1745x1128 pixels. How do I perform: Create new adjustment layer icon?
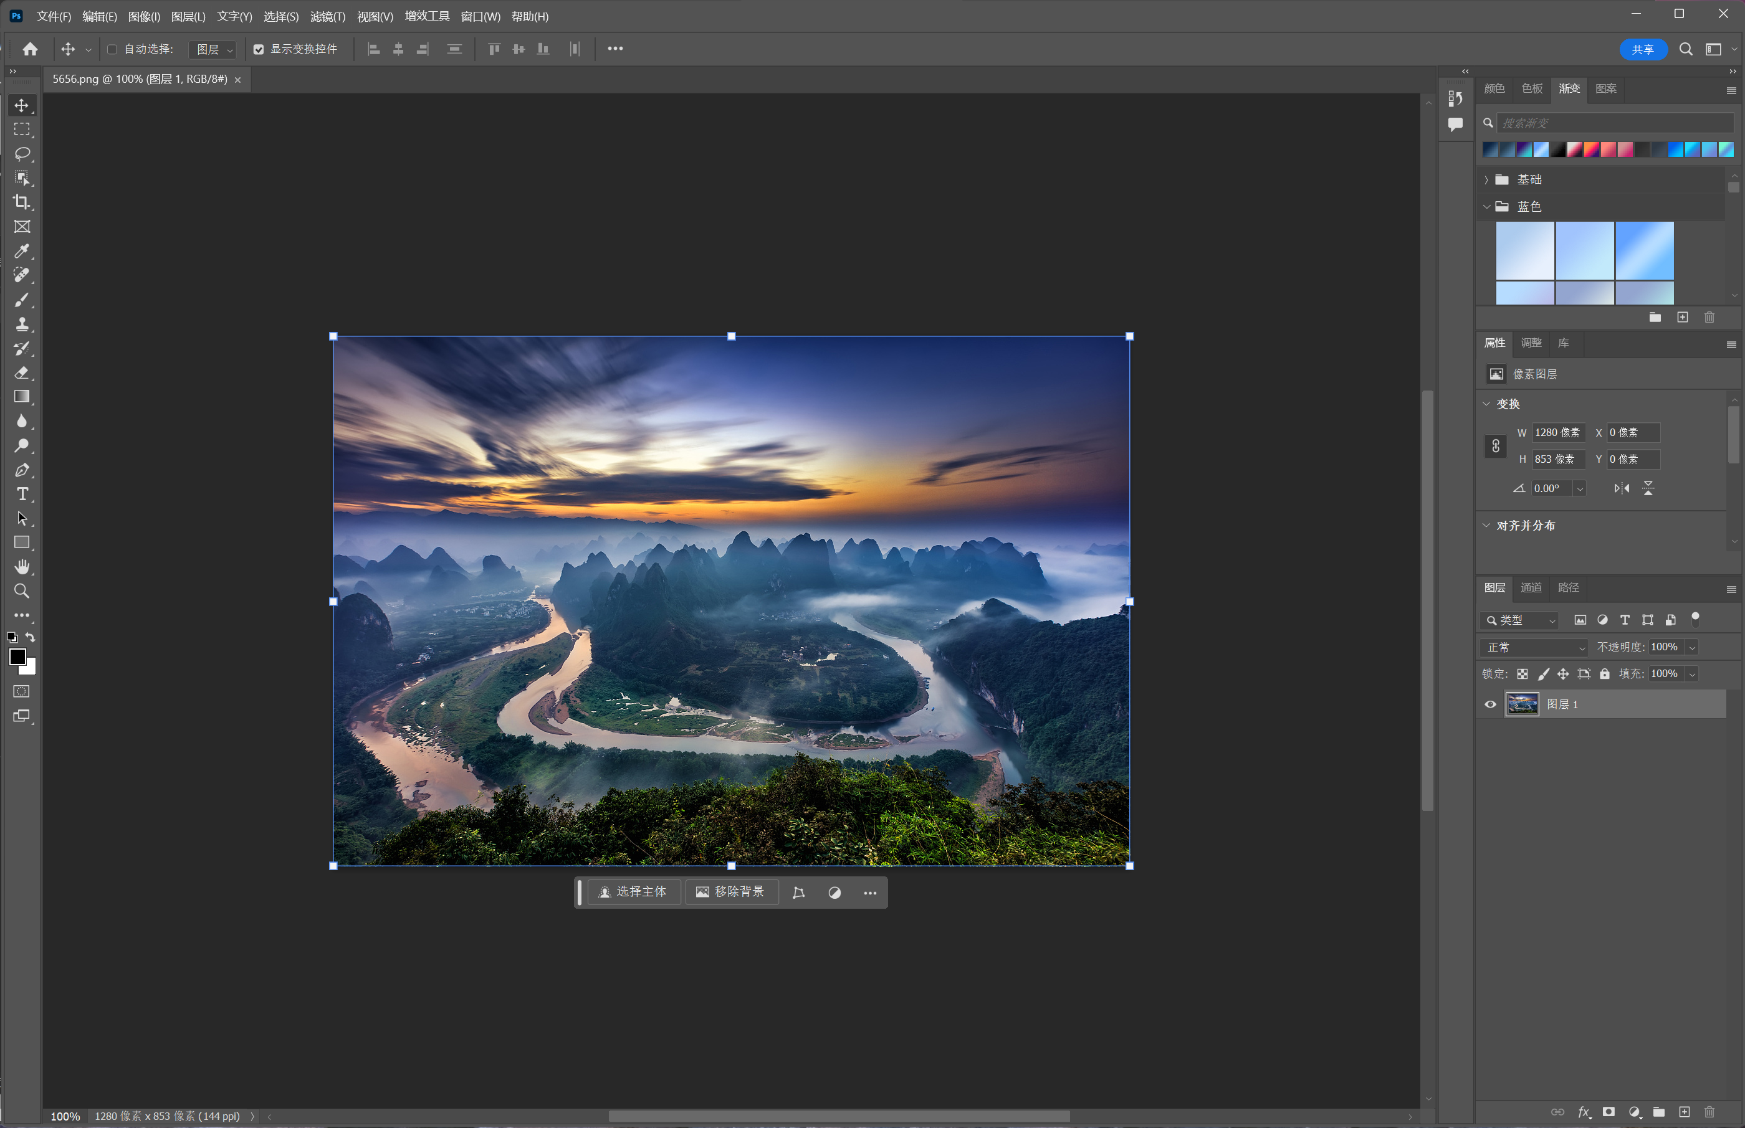coord(1634,1112)
